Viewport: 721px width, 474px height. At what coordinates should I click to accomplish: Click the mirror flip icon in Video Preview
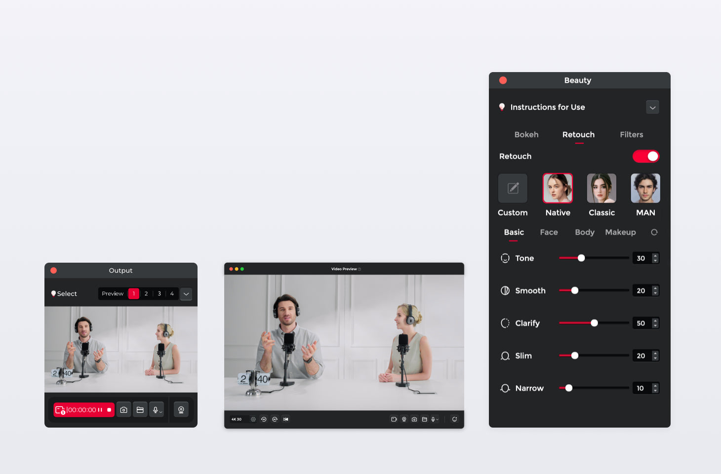286,419
